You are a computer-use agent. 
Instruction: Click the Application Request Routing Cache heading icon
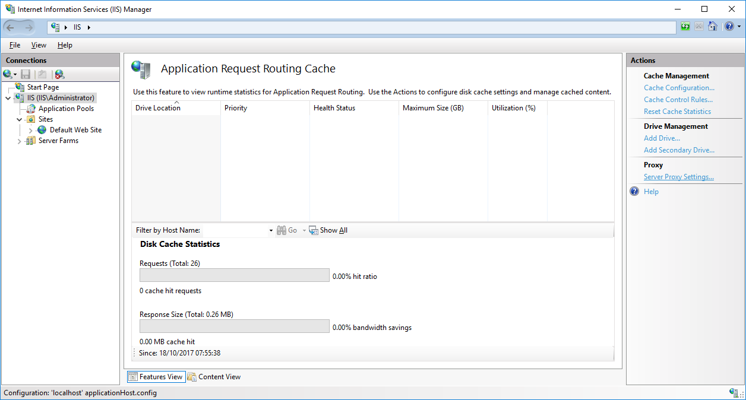pos(141,69)
